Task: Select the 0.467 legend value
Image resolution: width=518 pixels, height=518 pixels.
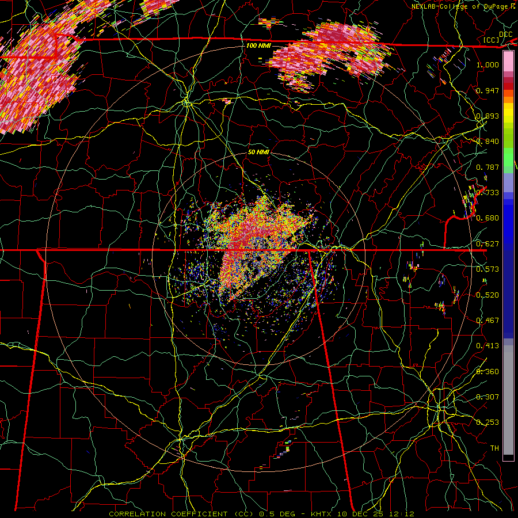Action: point(487,321)
